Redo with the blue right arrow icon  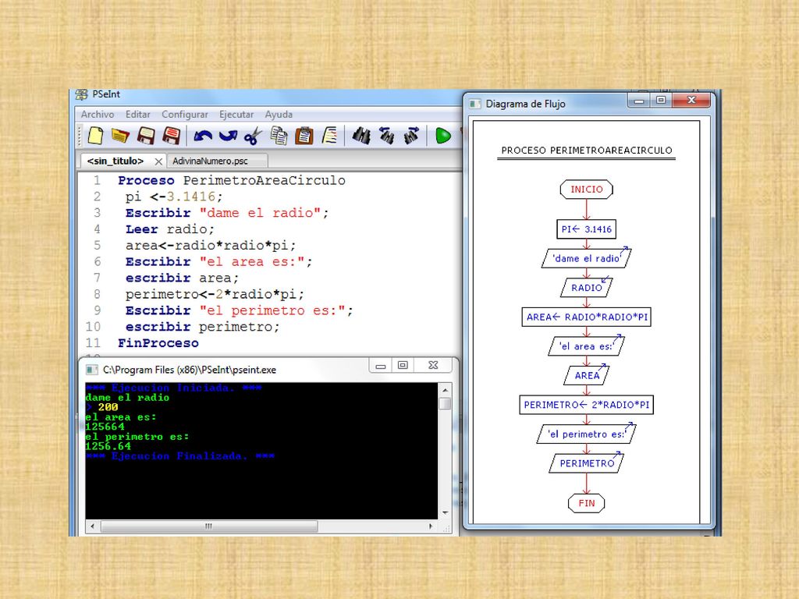[x=228, y=136]
